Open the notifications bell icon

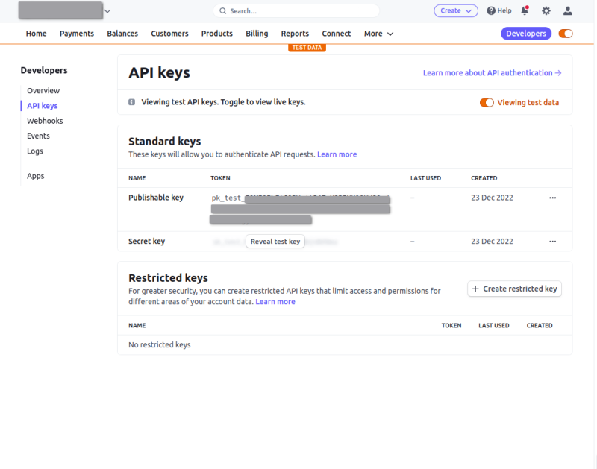pos(525,10)
